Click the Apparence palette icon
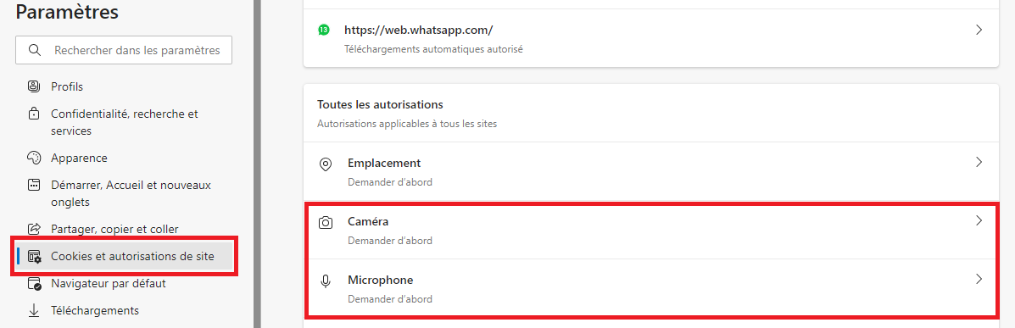 click(34, 157)
